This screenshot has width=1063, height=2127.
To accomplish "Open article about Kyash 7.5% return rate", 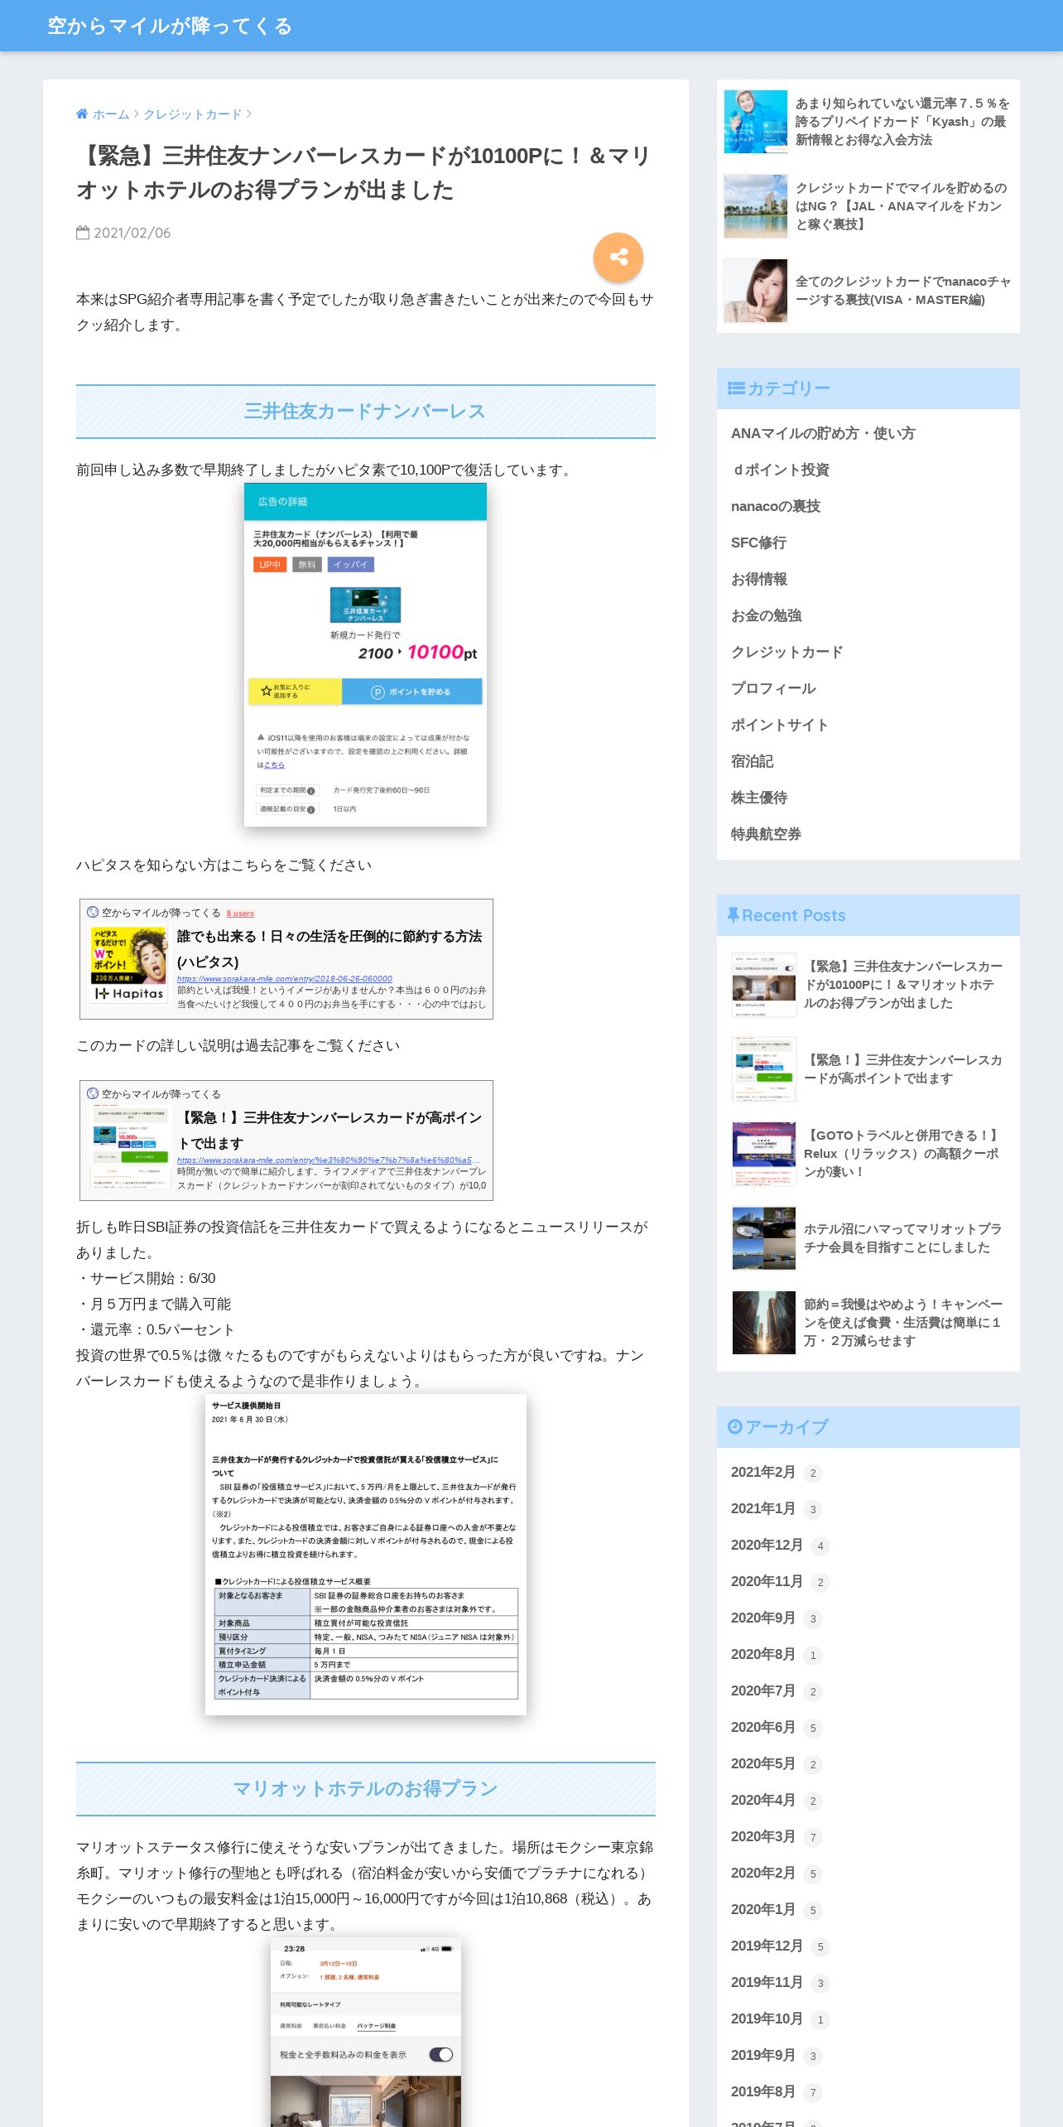I will (903, 122).
